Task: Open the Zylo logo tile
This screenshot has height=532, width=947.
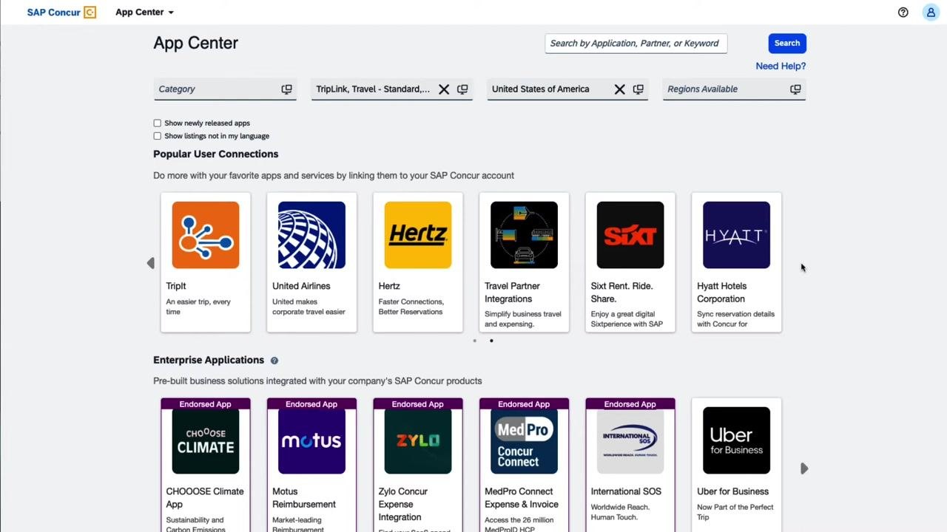Action: [418, 440]
